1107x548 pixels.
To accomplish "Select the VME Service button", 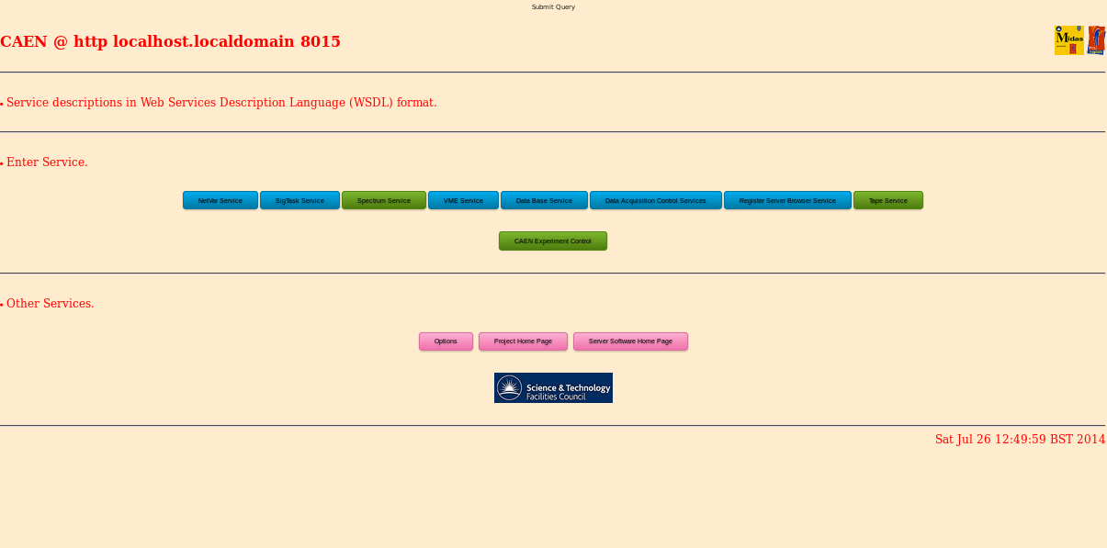I will 463,200.
